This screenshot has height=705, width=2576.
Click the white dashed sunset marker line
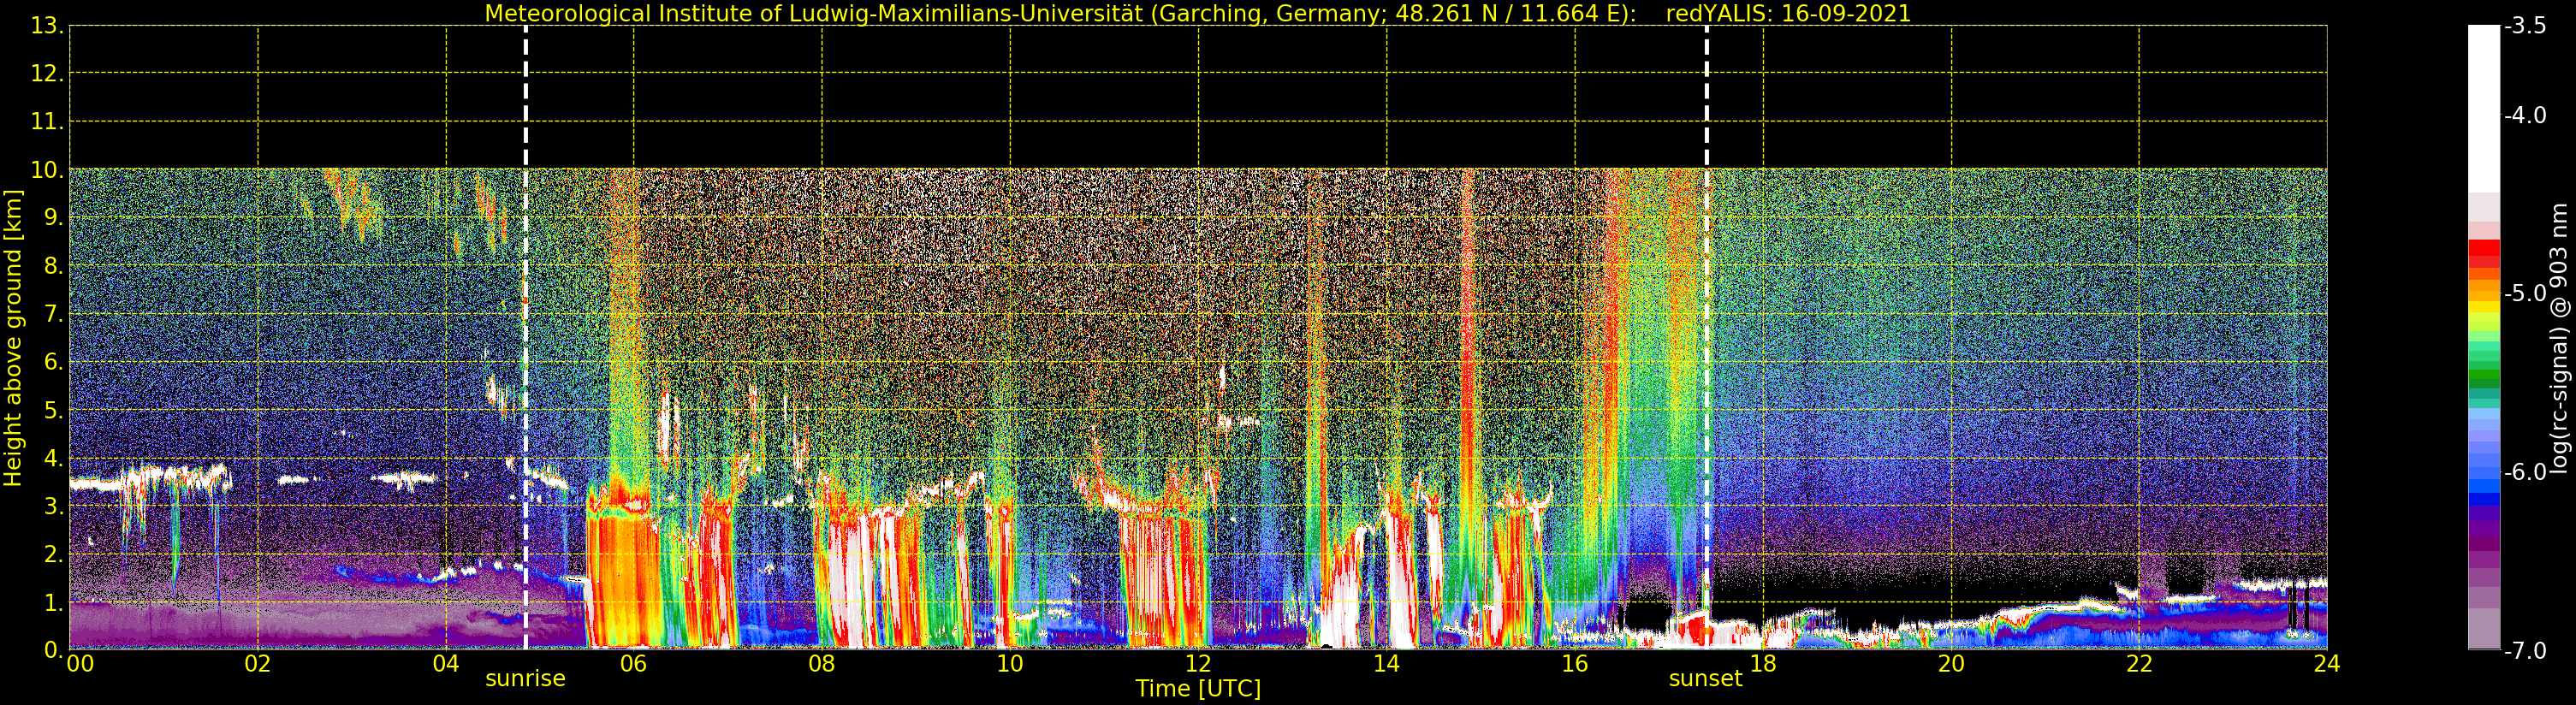[1706, 338]
